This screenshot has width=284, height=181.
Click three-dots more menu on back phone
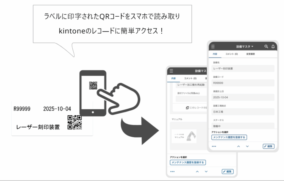click(172, 172)
